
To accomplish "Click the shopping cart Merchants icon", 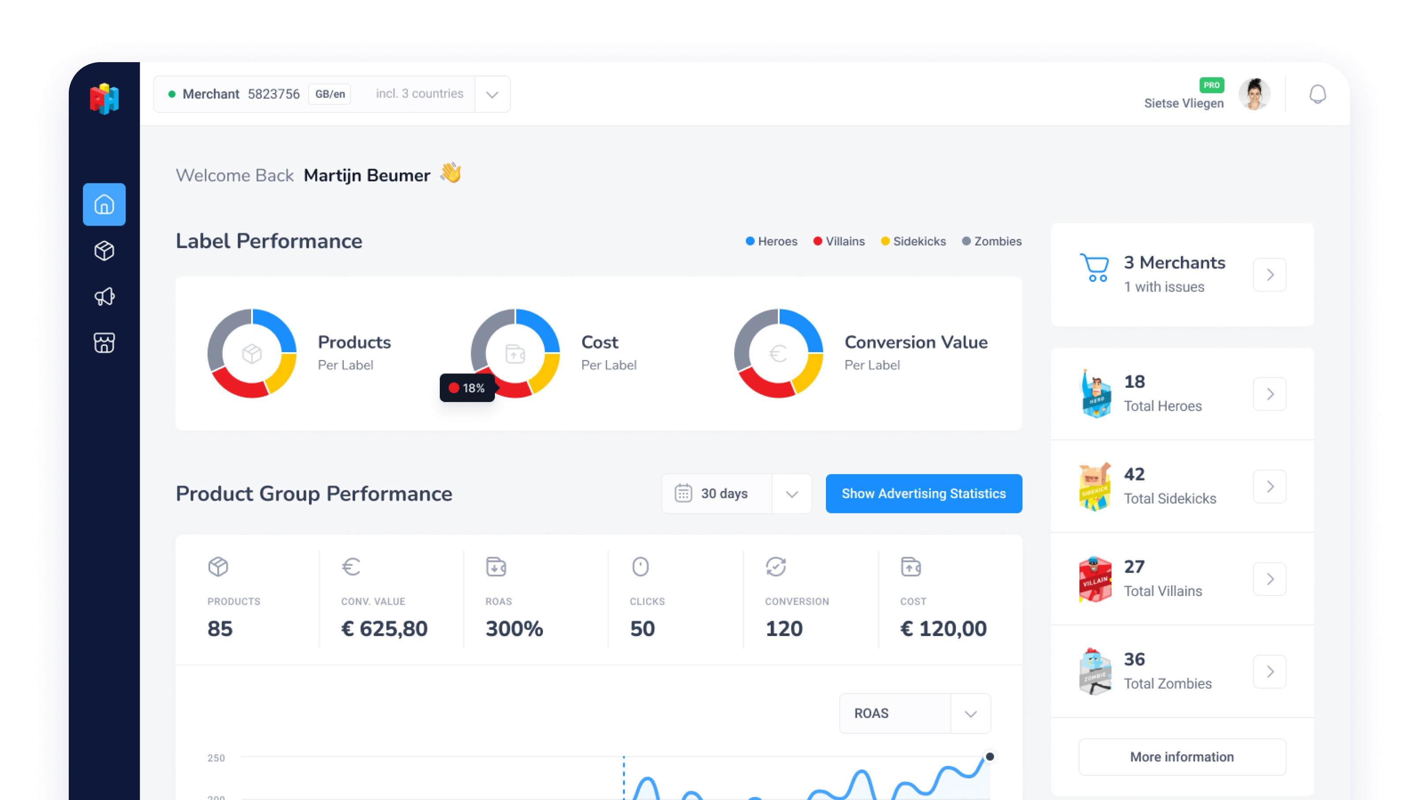I will click(x=1095, y=268).
